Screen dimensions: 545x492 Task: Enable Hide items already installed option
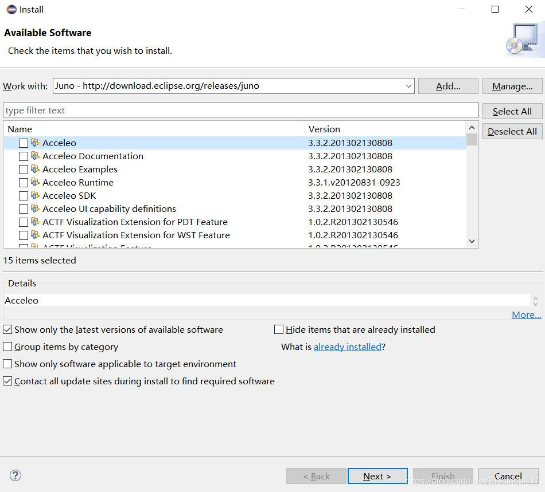click(x=279, y=329)
